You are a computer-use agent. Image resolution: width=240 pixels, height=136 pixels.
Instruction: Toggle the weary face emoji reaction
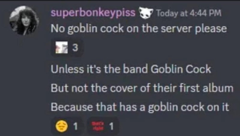pos(67,126)
